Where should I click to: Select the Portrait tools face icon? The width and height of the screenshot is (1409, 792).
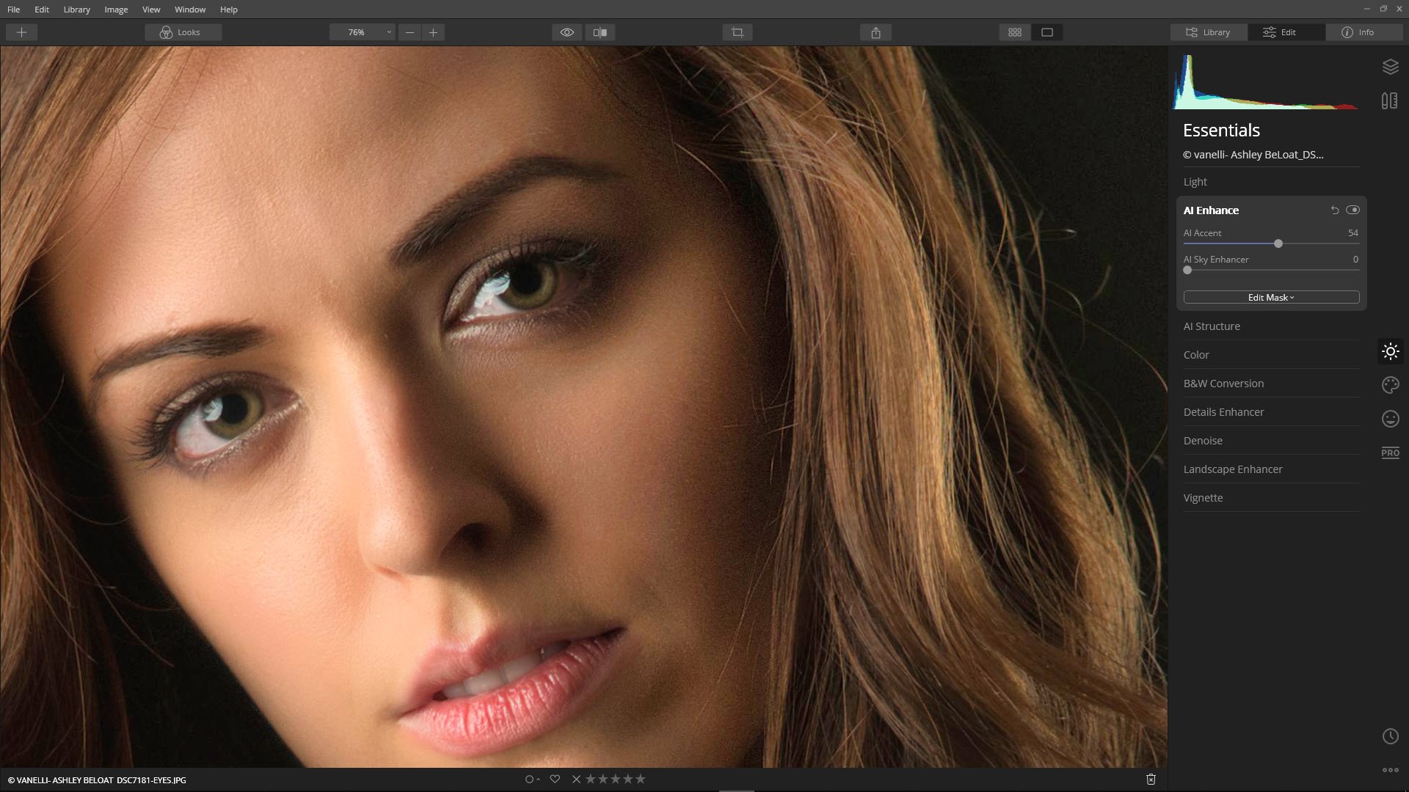[1390, 419]
